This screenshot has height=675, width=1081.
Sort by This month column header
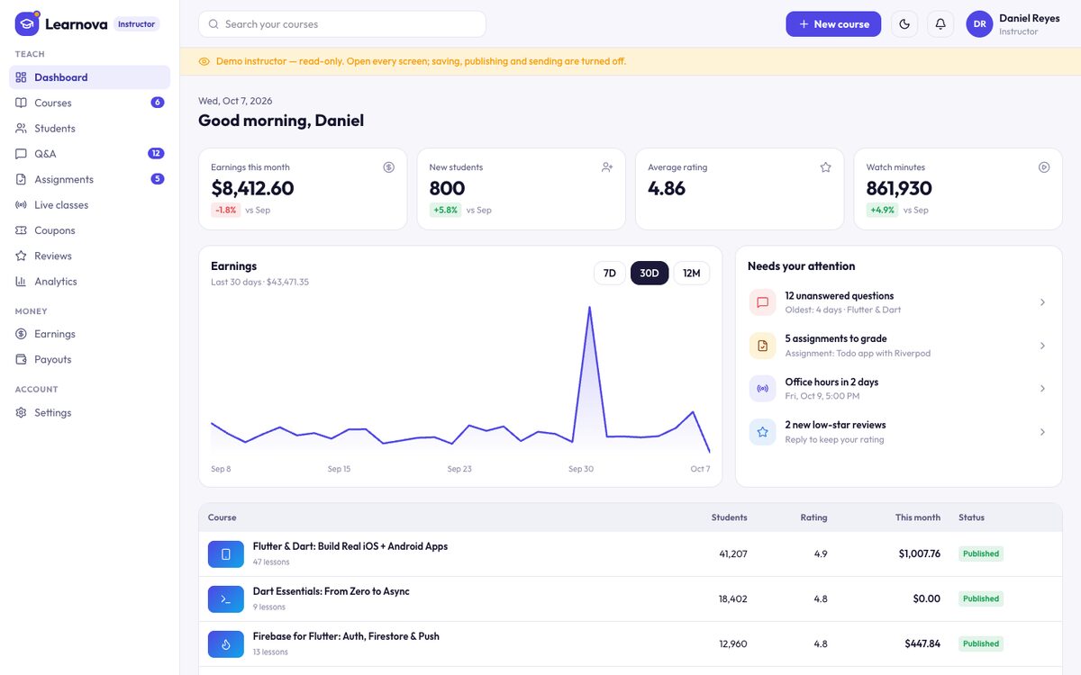(918, 517)
